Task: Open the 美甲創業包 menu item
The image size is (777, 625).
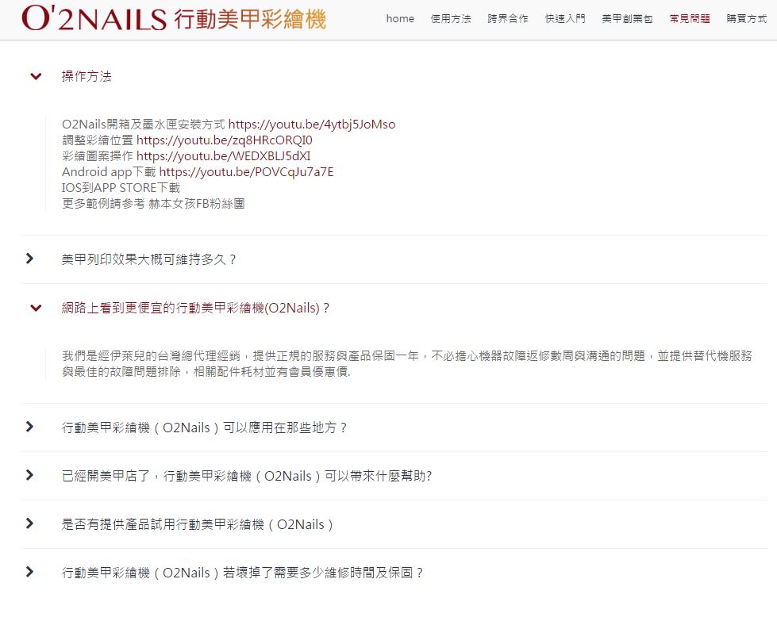Action: point(627,19)
